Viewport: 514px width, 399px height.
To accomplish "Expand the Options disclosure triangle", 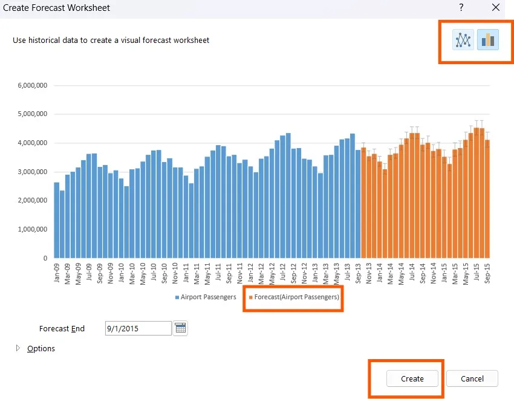I will [x=18, y=348].
